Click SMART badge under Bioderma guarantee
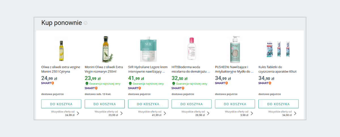This screenshot has width=340, height=137. [178, 88]
